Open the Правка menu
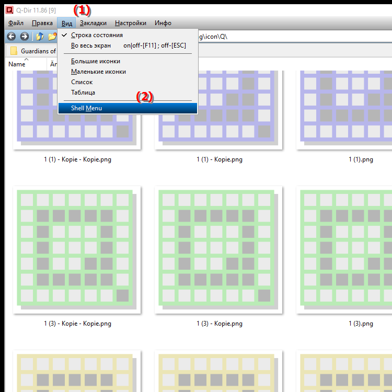Screen dimensions: 392x392 (x=42, y=23)
